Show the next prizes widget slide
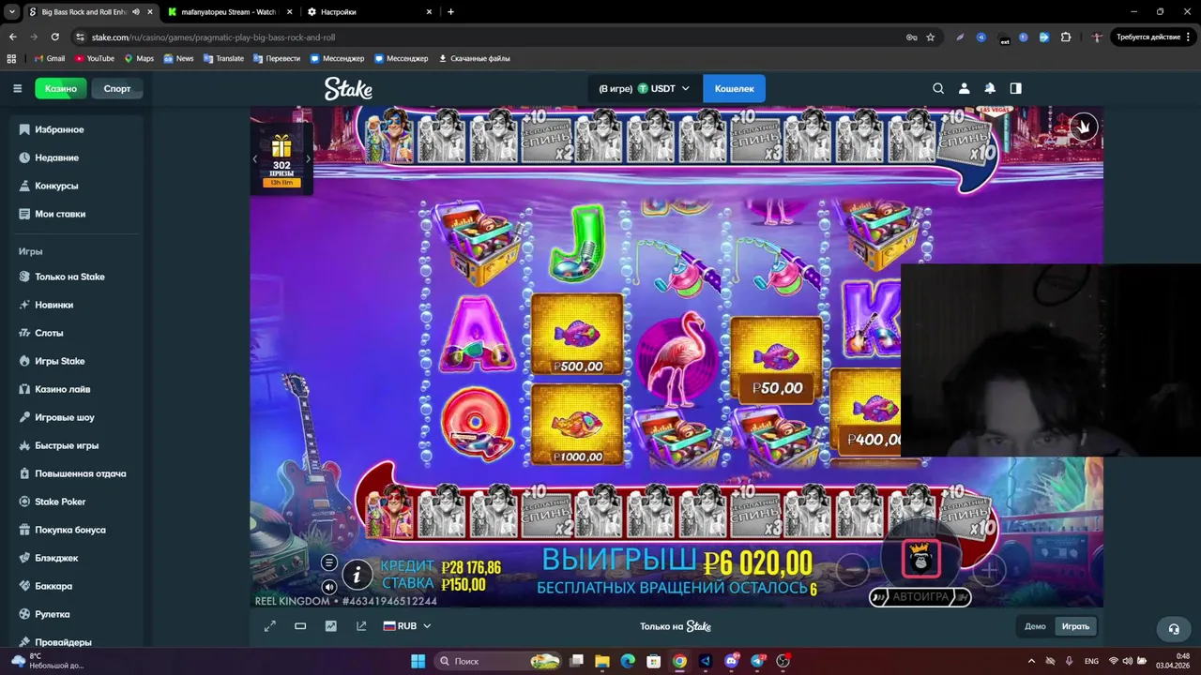 pos(308,158)
